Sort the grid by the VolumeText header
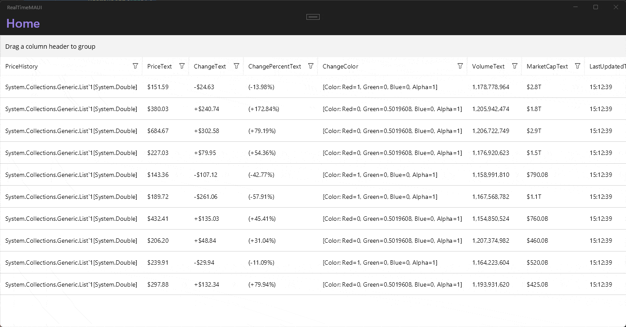The height and width of the screenshot is (327, 626). coord(488,66)
